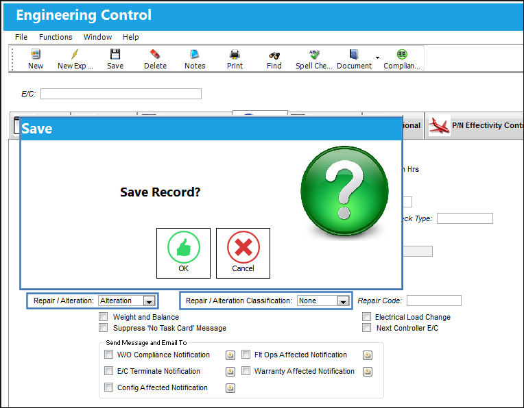Viewport: 524px width, 408px height.
Task: Cancel the Save Record dialog
Action: pyautogui.click(x=243, y=253)
